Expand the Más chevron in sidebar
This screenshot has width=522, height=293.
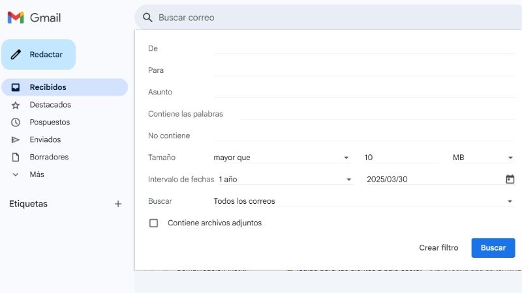pyautogui.click(x=15, y=174)
